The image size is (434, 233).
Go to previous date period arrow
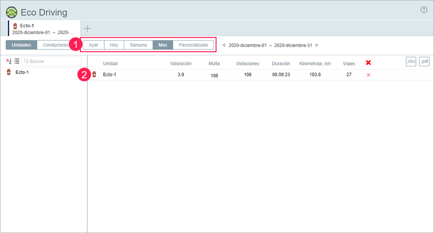(x=224, y=46)
